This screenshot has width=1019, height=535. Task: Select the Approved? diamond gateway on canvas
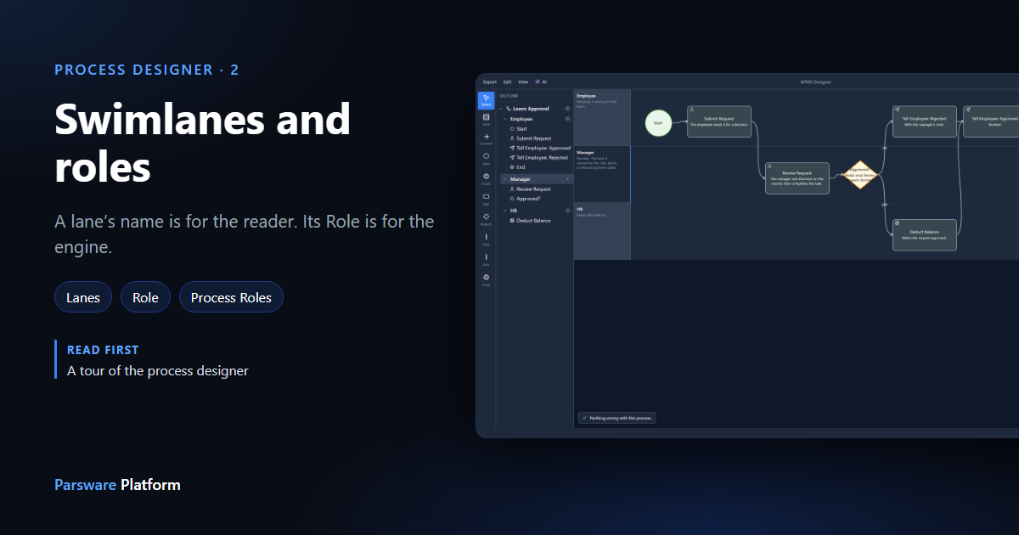pyautogui.click(x=859, y=174)
